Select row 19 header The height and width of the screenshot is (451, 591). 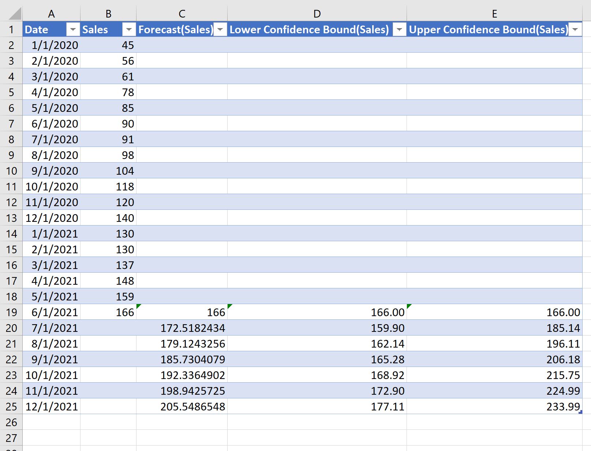11,312
